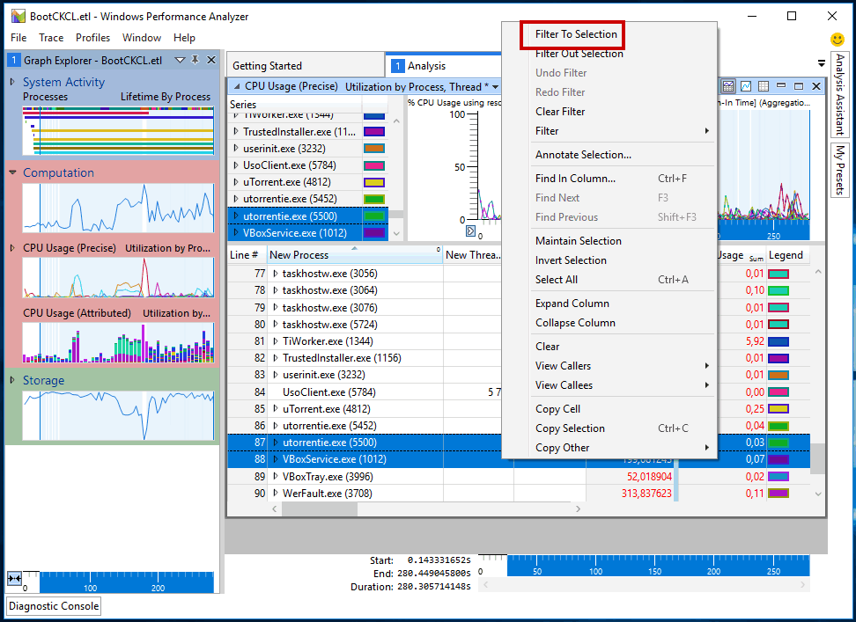Open the Analysis Assistant side panel
856x622 pixels.
point(839,94)
